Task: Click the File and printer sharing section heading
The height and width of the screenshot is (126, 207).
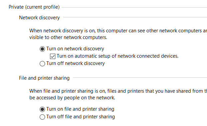Action: pyautogui.click(x=44, y=78)
